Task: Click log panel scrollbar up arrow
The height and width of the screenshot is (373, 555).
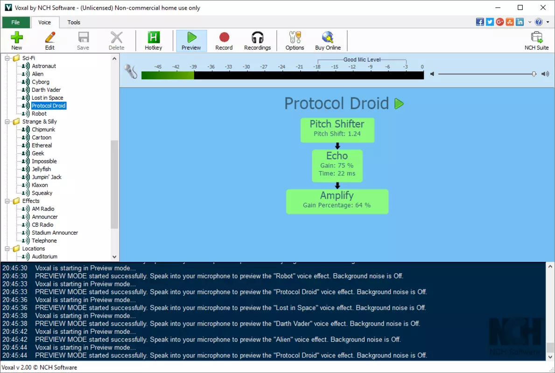Action: [x=550, y=267]
